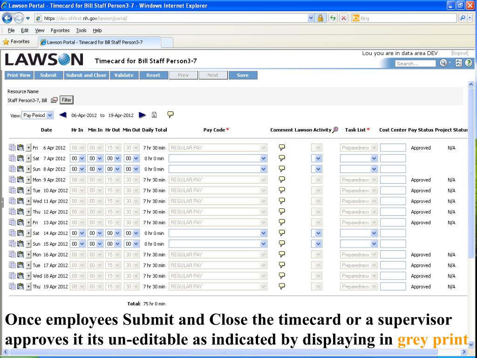Open the Help menu

(97, 30)
